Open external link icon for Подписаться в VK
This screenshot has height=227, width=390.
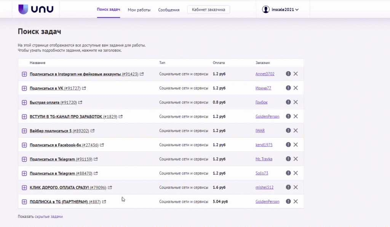pyautogui.click(x=84, y=88)
